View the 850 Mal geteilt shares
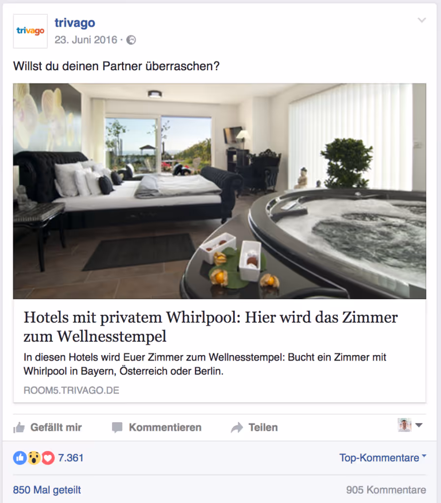The width and height of the screenshot is (441, 503). tap(47, 490)
